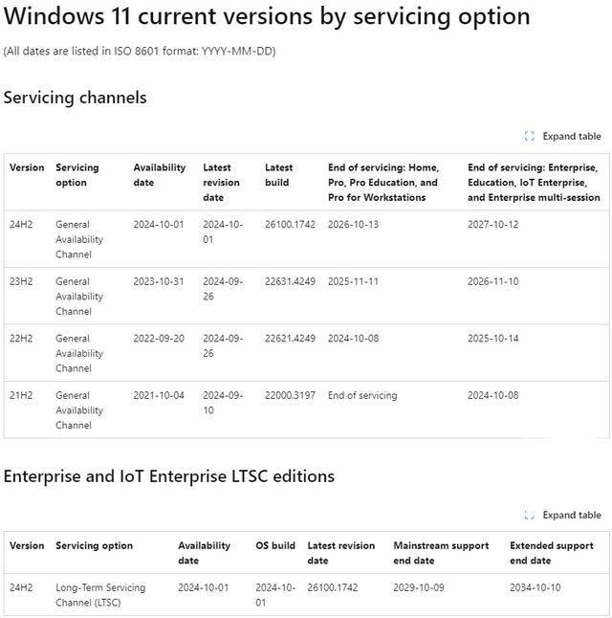
Task: Click the 22H2 version cell
Action: point(21,338)
